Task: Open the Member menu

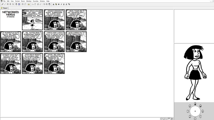Action: 29,1
